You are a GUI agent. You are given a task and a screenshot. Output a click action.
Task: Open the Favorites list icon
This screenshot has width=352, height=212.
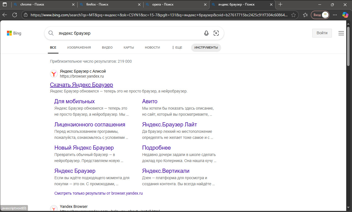305,15
